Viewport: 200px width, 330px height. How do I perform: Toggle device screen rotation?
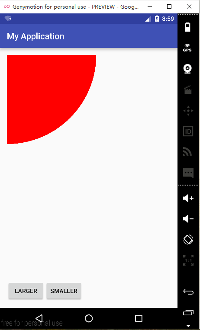188,240
